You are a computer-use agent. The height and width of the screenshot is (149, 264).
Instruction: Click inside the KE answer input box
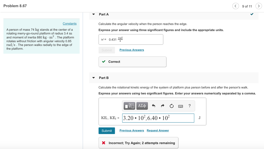click(x=158, y=118)
